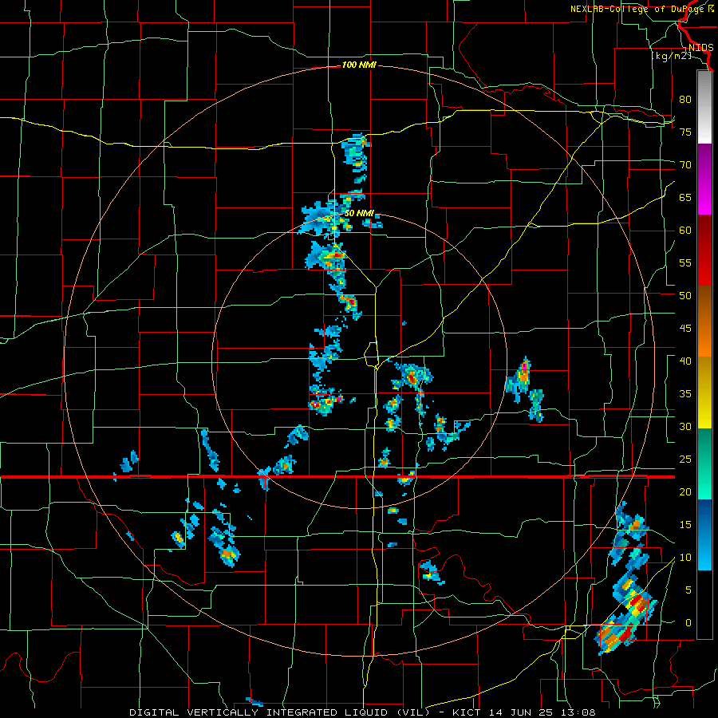Click the scale value 55
Screen dimensions: 718x718
pyautogui.click(x=685, y=262)
